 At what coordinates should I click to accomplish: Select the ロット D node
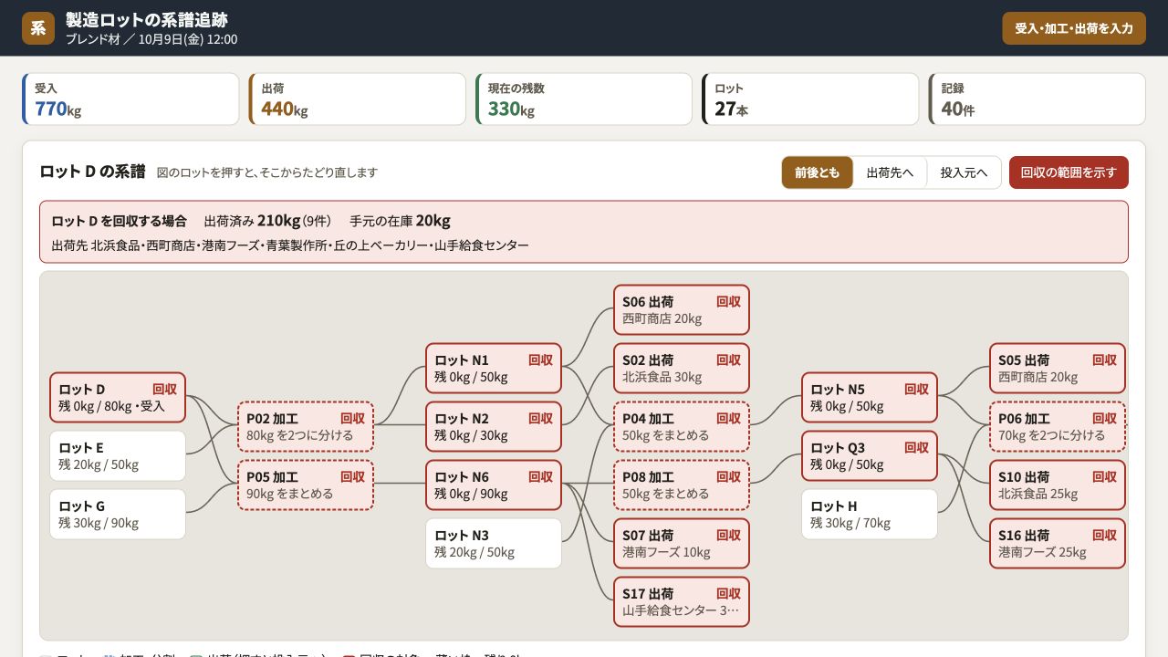(118, 397)
